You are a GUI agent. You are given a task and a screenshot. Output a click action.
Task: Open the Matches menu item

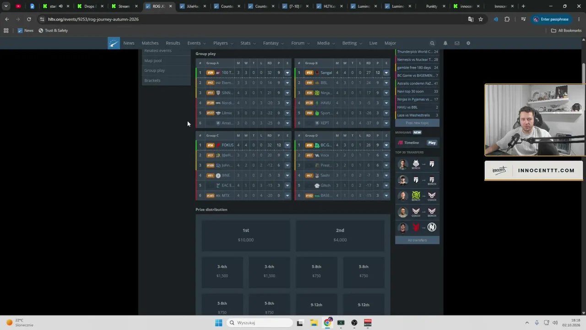click(150, 43)
